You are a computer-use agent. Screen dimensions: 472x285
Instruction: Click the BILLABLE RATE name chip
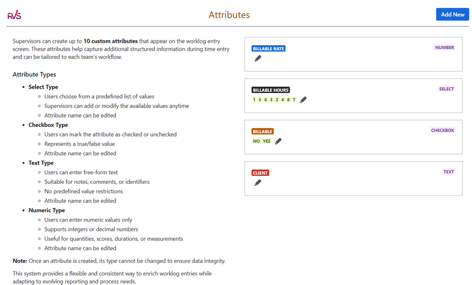click(x=268, y=48)
